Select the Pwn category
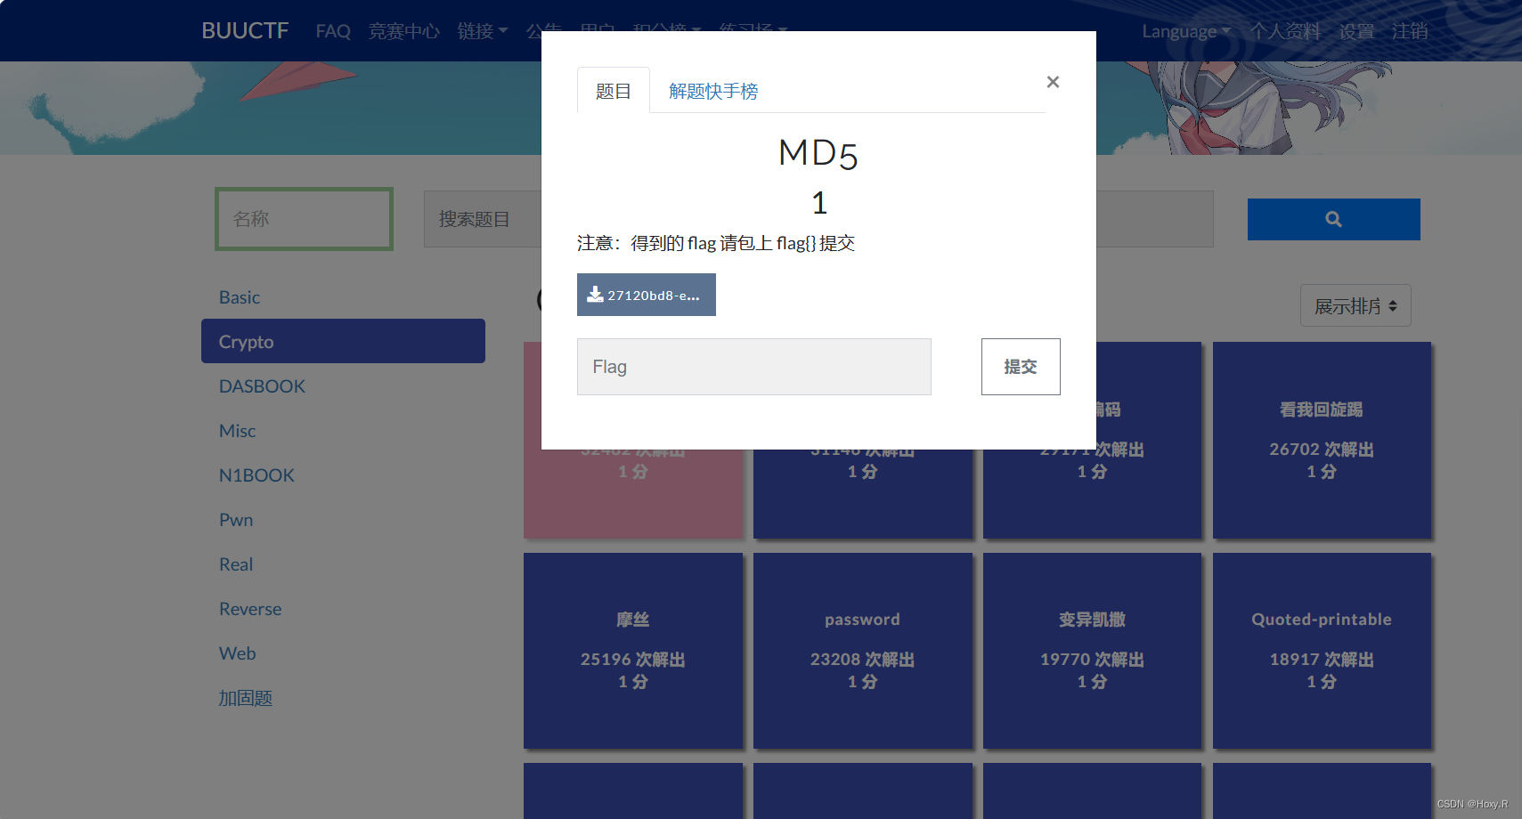This screenshot has height=819, width=1522. coord(343,519)
